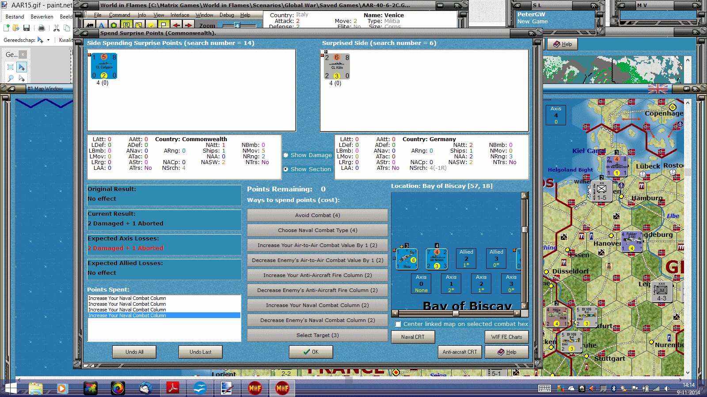707x397 pixels.
Task: Select highlighted Increase Your Naval Combat Column entry
Action: pos(164,315)
